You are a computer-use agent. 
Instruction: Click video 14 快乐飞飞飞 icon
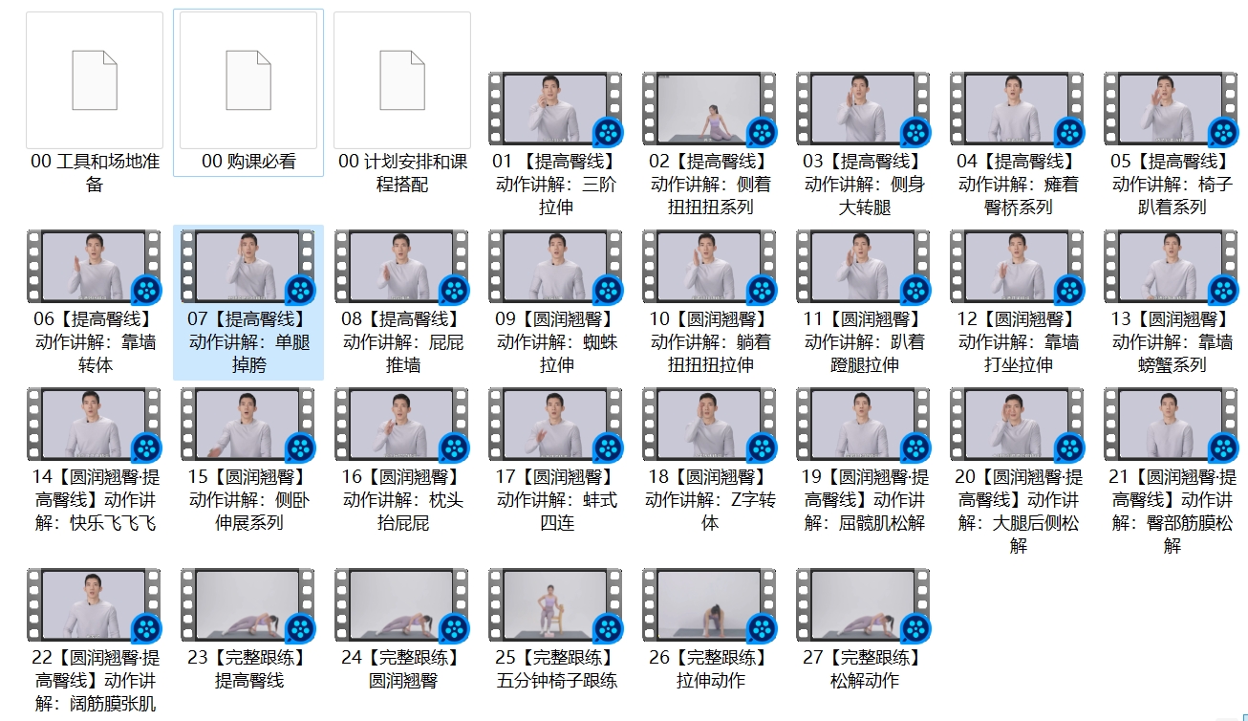[95, 425]
